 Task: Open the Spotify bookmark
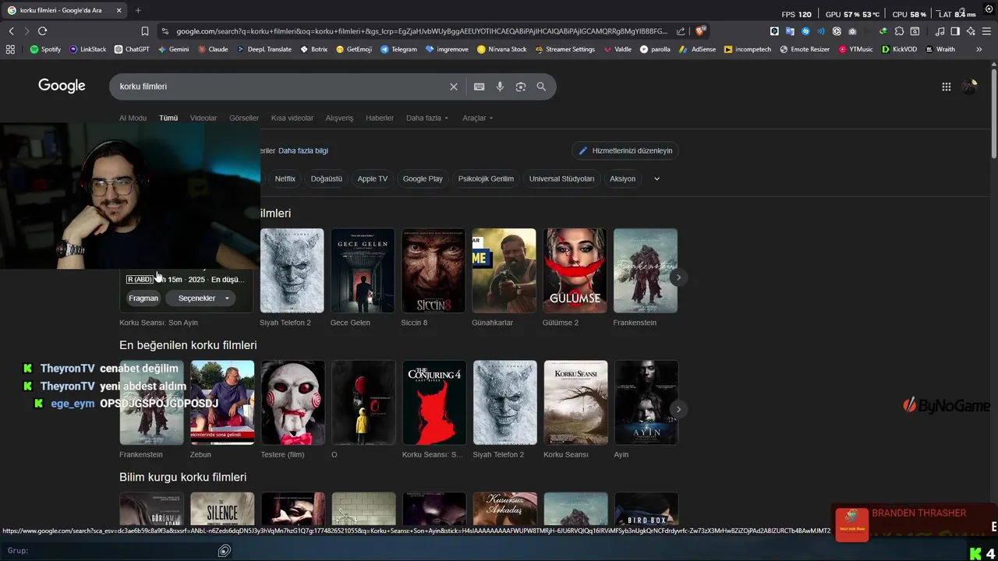pos(45,49)
